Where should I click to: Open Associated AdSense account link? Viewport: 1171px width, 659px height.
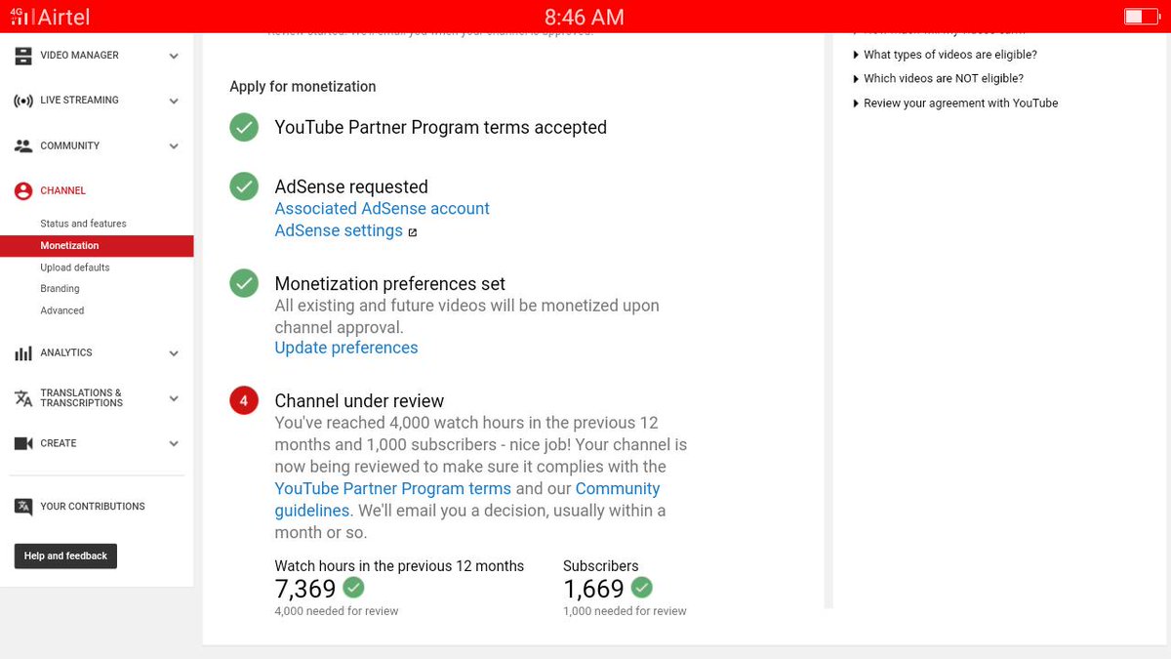382,209
